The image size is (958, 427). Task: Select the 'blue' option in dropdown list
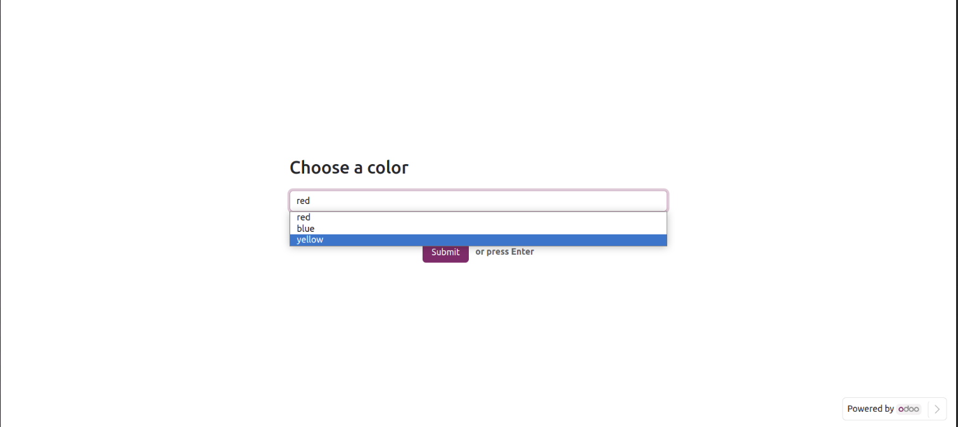click(305, 229)
